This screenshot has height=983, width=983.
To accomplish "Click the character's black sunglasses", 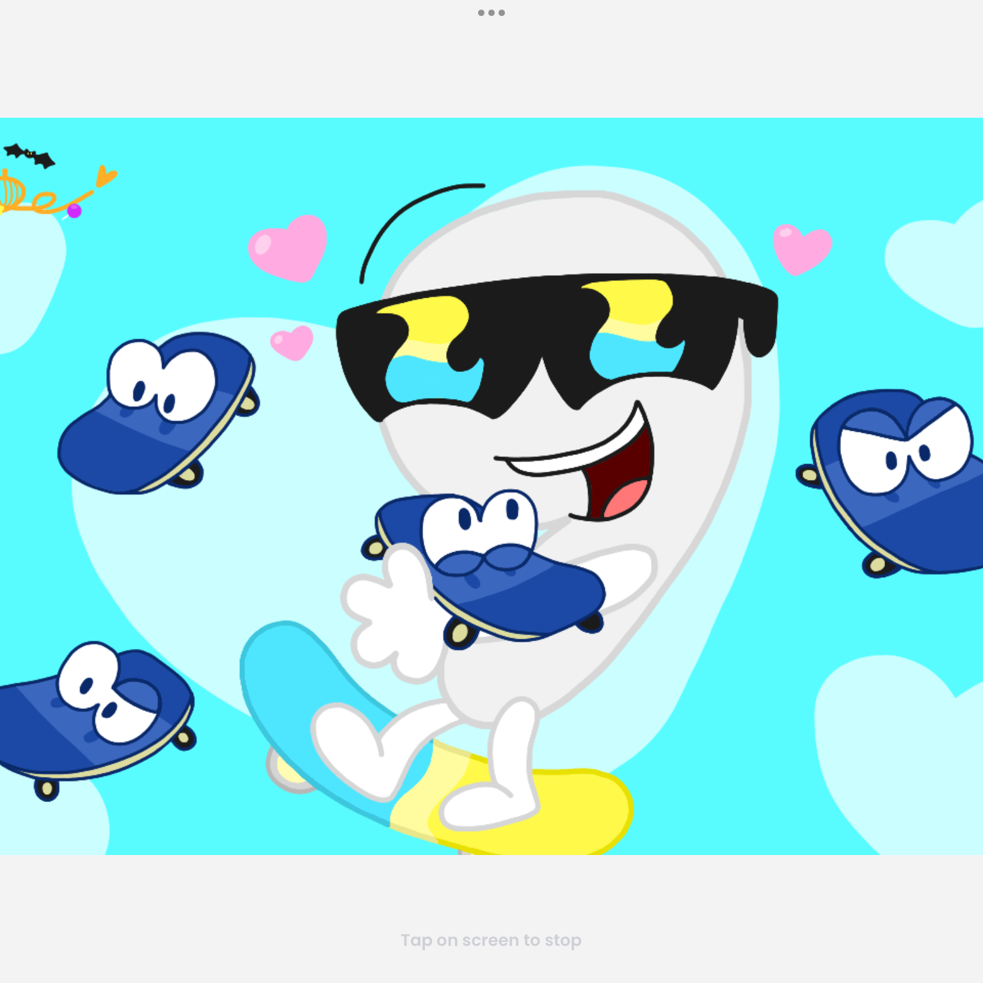I will tap(557, 347).
